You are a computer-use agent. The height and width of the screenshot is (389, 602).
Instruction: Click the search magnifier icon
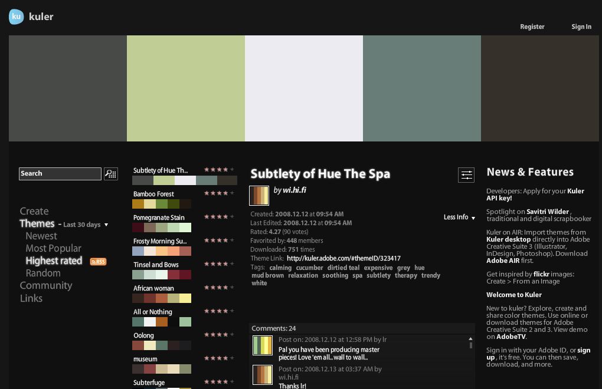pos(111,173)
